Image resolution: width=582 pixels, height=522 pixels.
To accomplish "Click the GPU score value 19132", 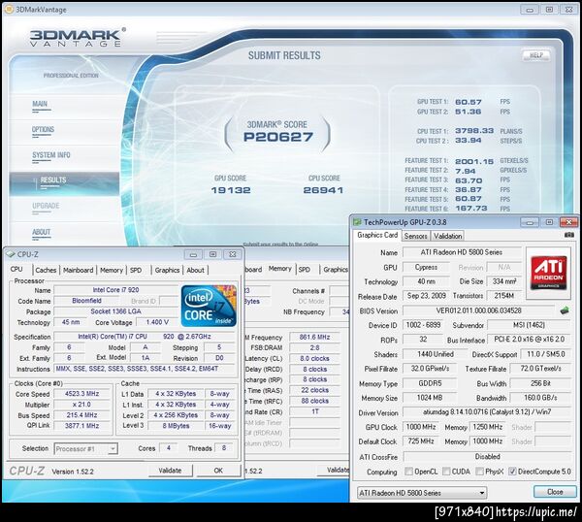I will click(231, 190).
